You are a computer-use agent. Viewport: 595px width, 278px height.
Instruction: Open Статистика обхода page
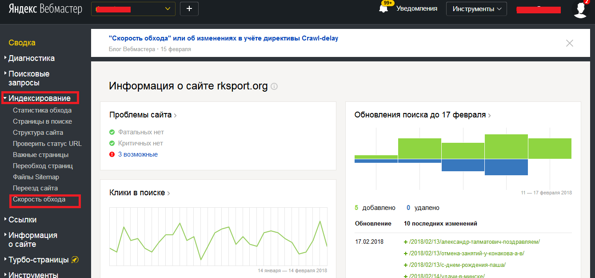pyautogui.click(x=42, y=110)
